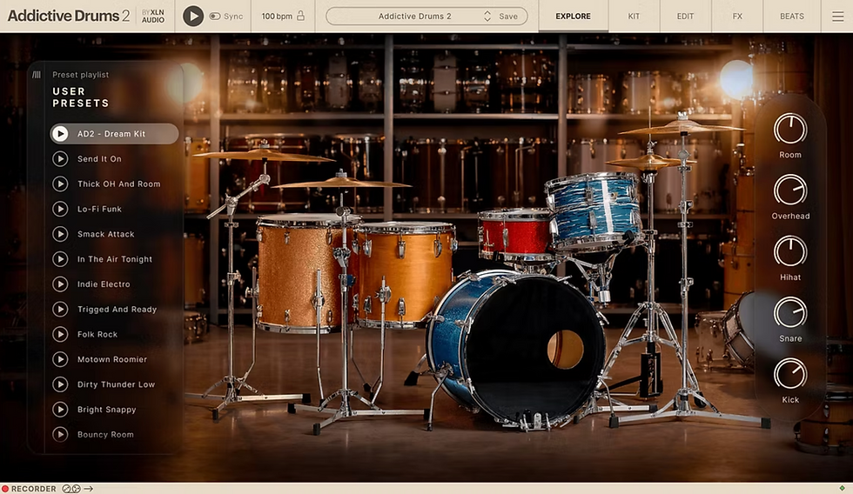Preview the Indie Electro preset
The image size is (853, 494).
pyautogui.click(x=60, y=284)
